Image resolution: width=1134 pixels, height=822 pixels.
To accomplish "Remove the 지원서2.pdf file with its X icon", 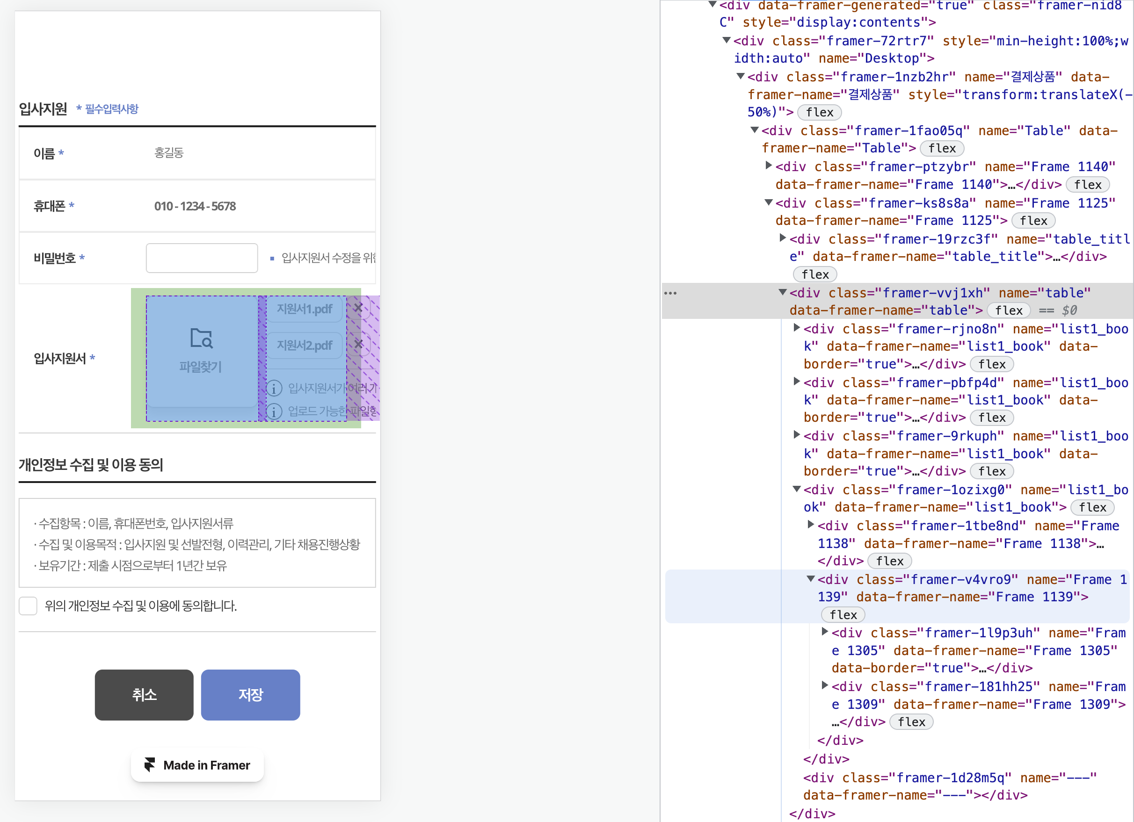I will (x=358, y=344).
